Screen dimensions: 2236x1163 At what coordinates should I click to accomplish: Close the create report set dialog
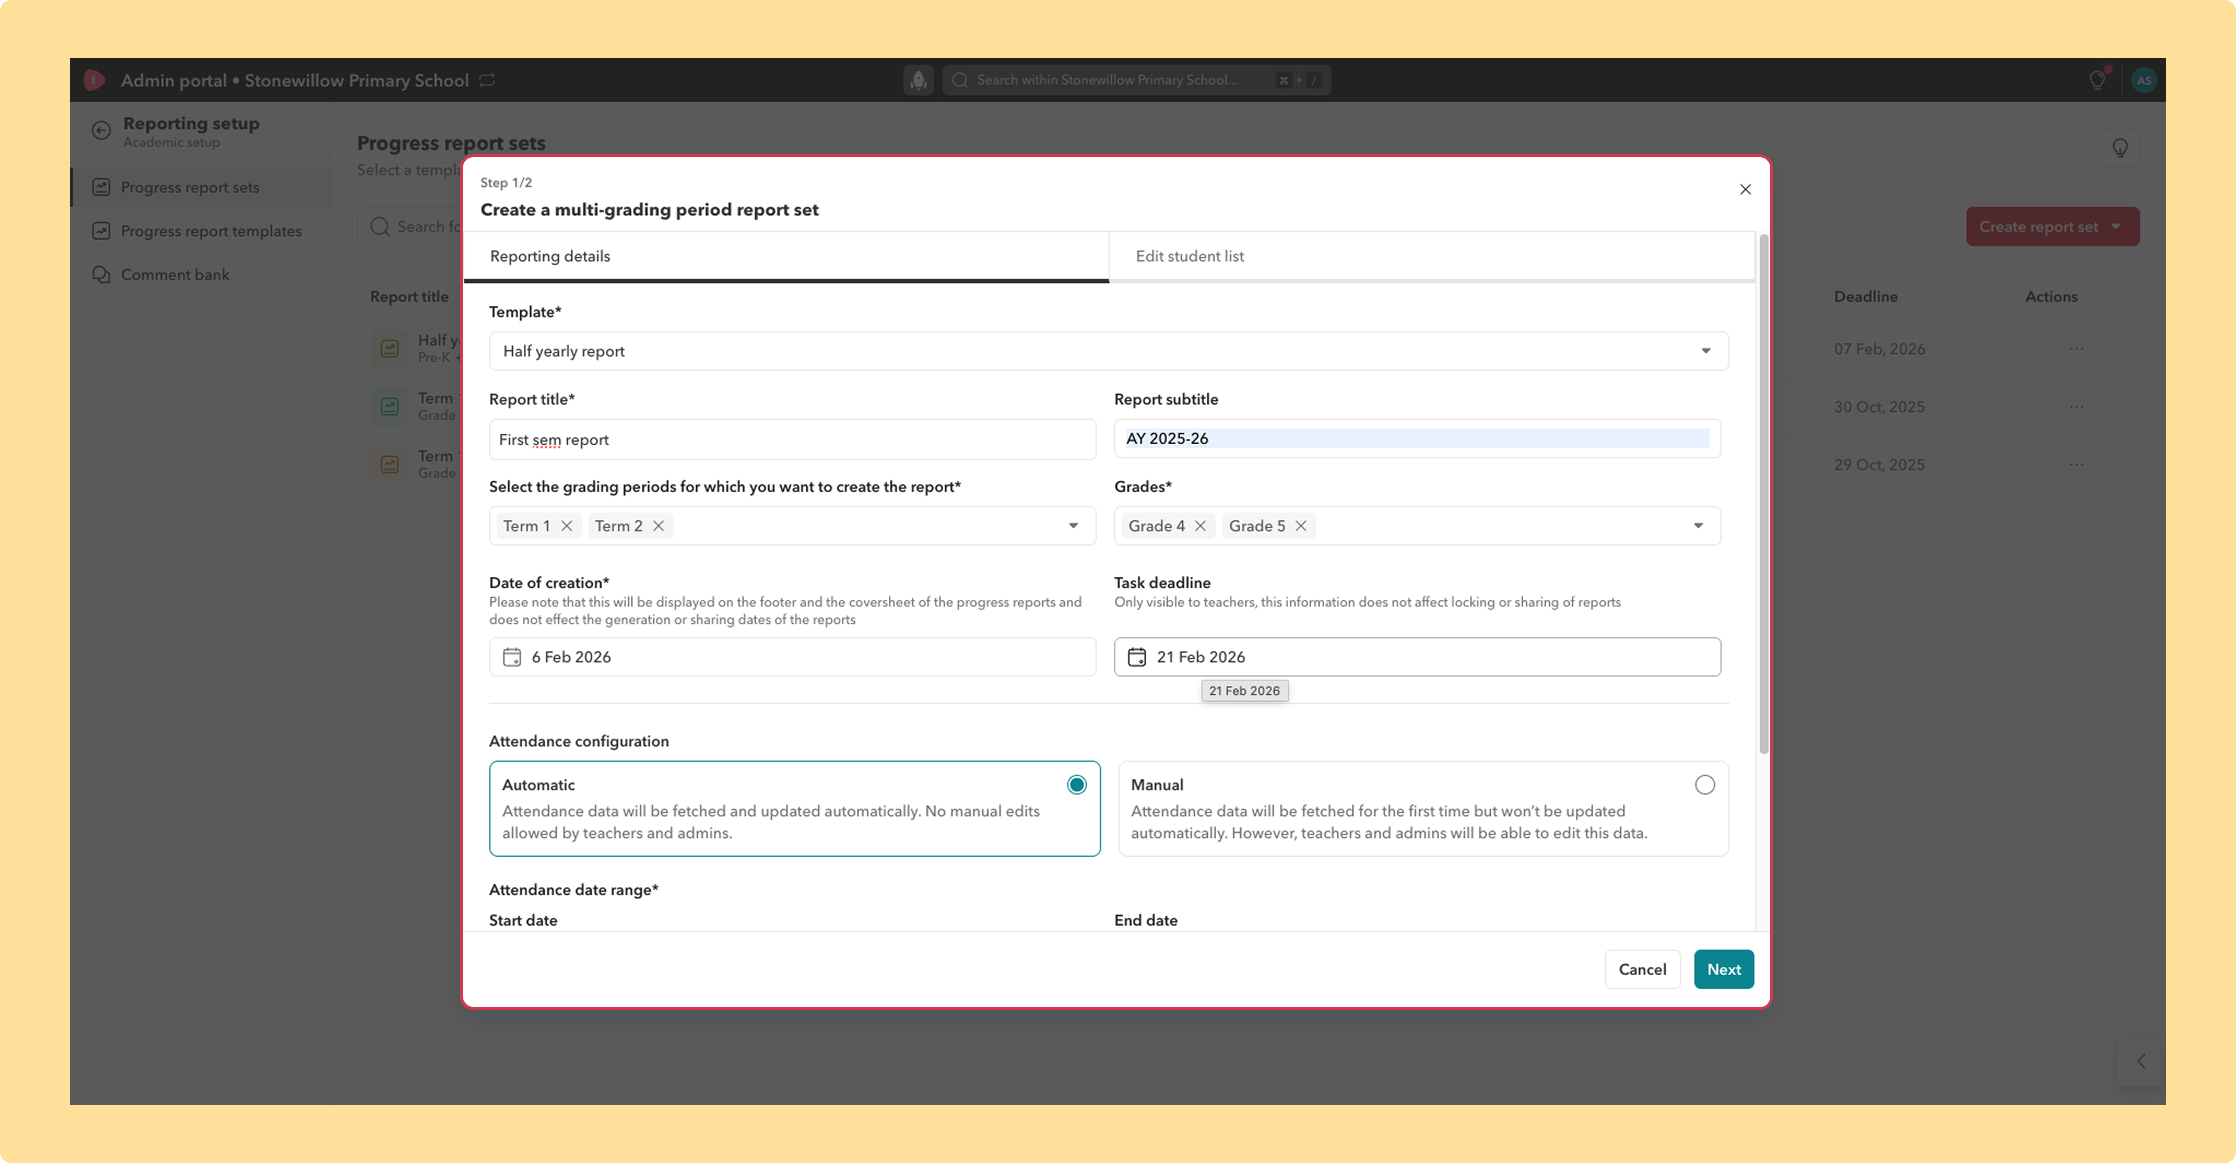[x=1745, y=189]
